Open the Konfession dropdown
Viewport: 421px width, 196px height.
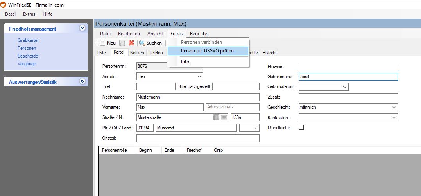(x=394, y=117)
